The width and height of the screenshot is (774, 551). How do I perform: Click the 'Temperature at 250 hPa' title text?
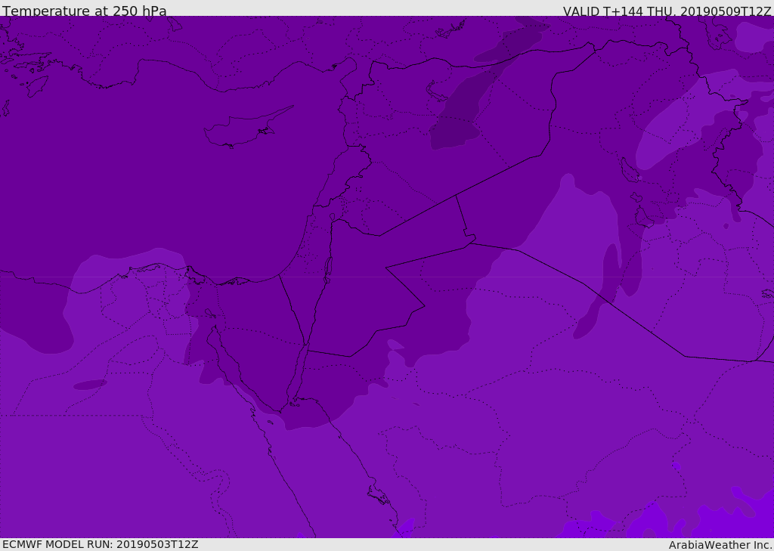point(85,11)
